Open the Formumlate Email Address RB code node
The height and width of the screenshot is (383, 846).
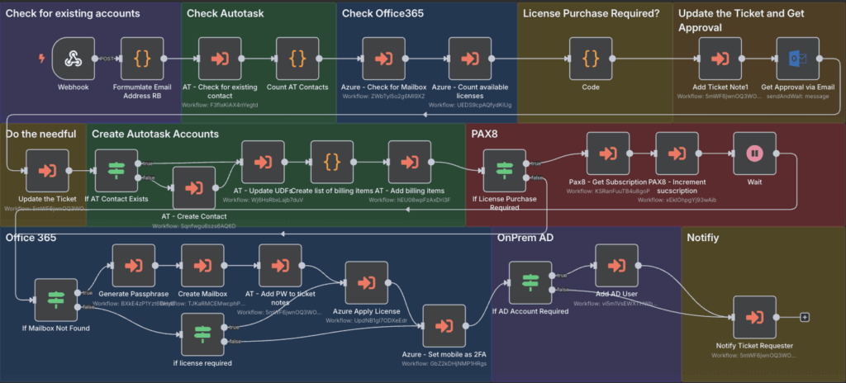click(x=142, y=59)
